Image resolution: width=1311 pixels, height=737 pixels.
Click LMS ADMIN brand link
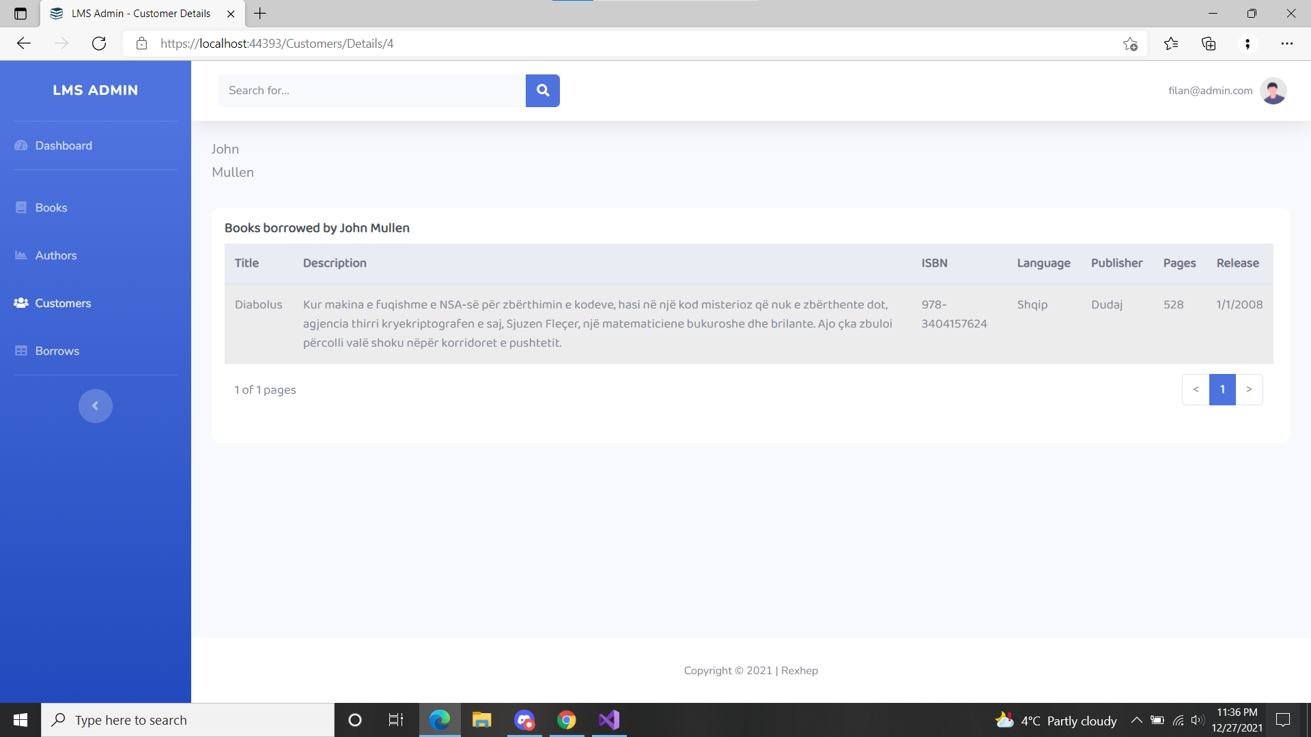point(95,90)
